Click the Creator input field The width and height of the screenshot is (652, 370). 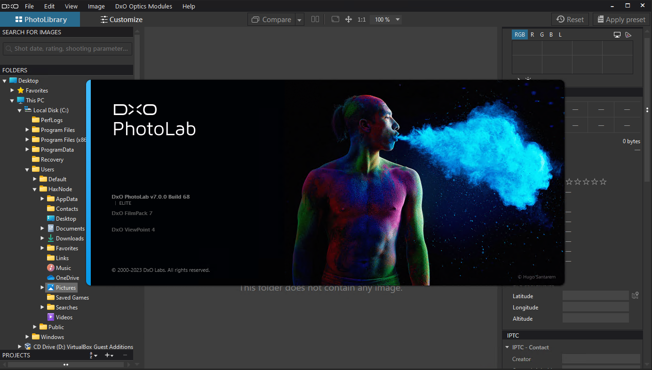pyautogui.click(x=601, y=359)
